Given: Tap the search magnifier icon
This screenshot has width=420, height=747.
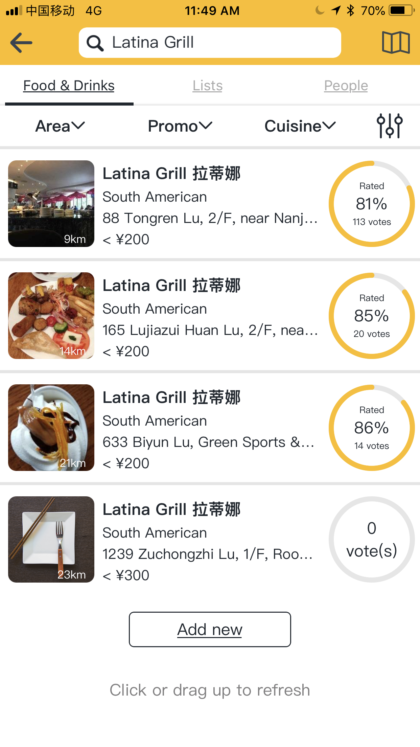Looking at the screenshot, I should click(x=95, y=43).
